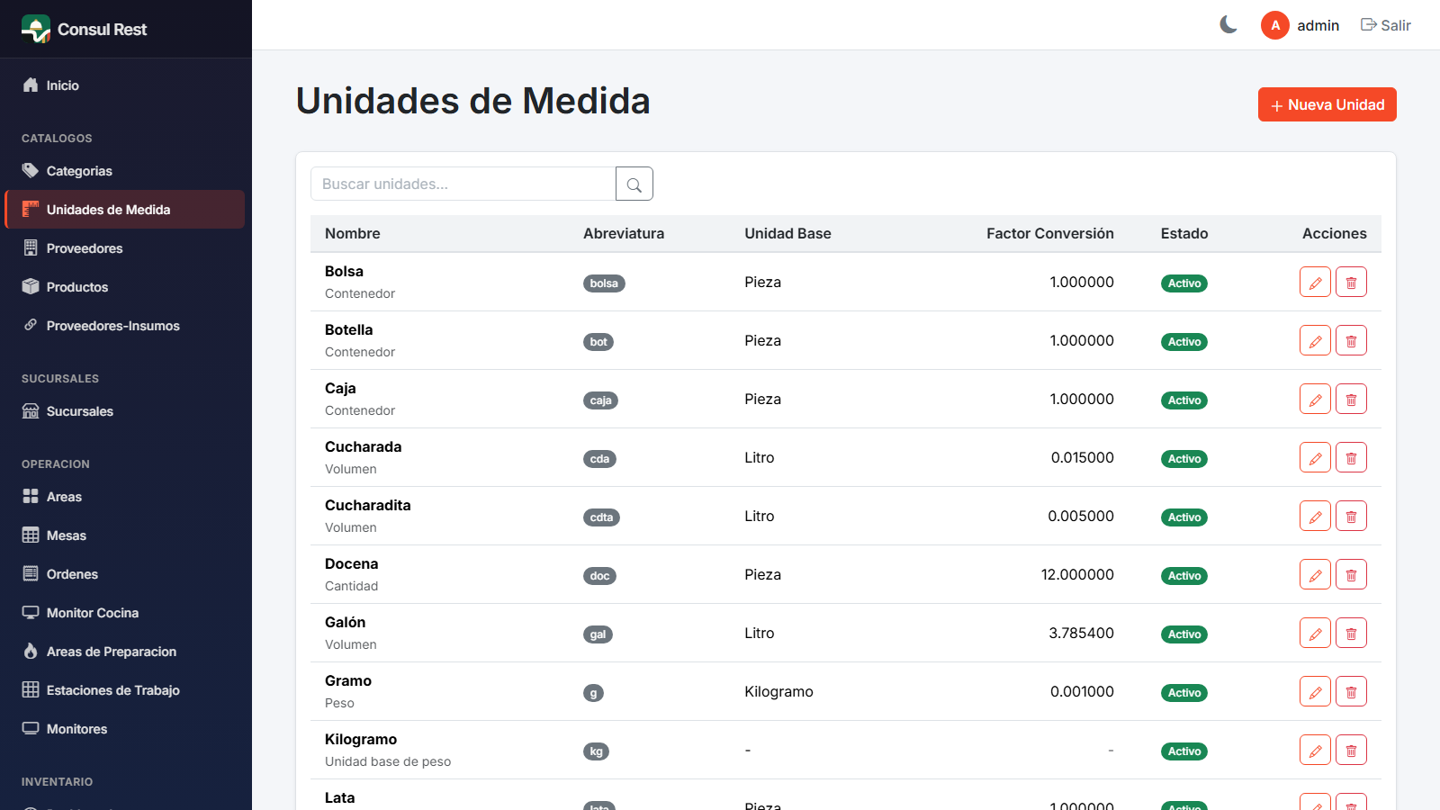Click the Estado column header
The image size is (1440, 810).
pyautogui.click(x=1184, y=234)
